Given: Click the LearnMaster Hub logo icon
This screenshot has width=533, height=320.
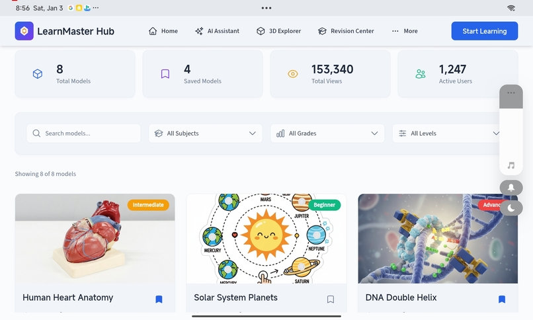Looking at the screenshot, I should (24, 31).
